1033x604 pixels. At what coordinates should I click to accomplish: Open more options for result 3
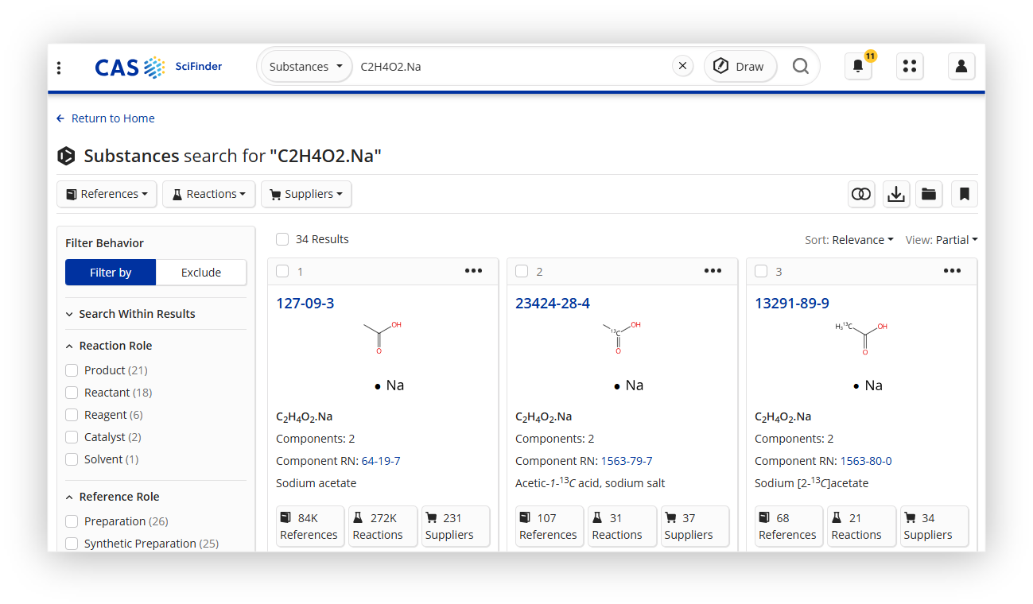coord(952,271)
